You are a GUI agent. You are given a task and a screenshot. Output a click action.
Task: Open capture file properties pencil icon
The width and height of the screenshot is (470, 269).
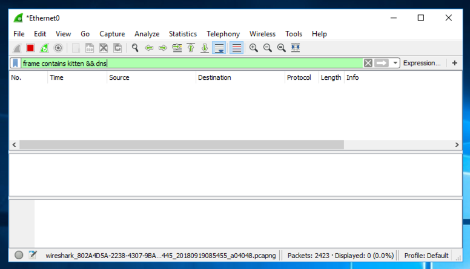coord(33,255)
